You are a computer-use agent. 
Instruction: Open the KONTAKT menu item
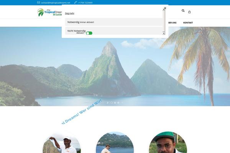(x=188, y=23)
